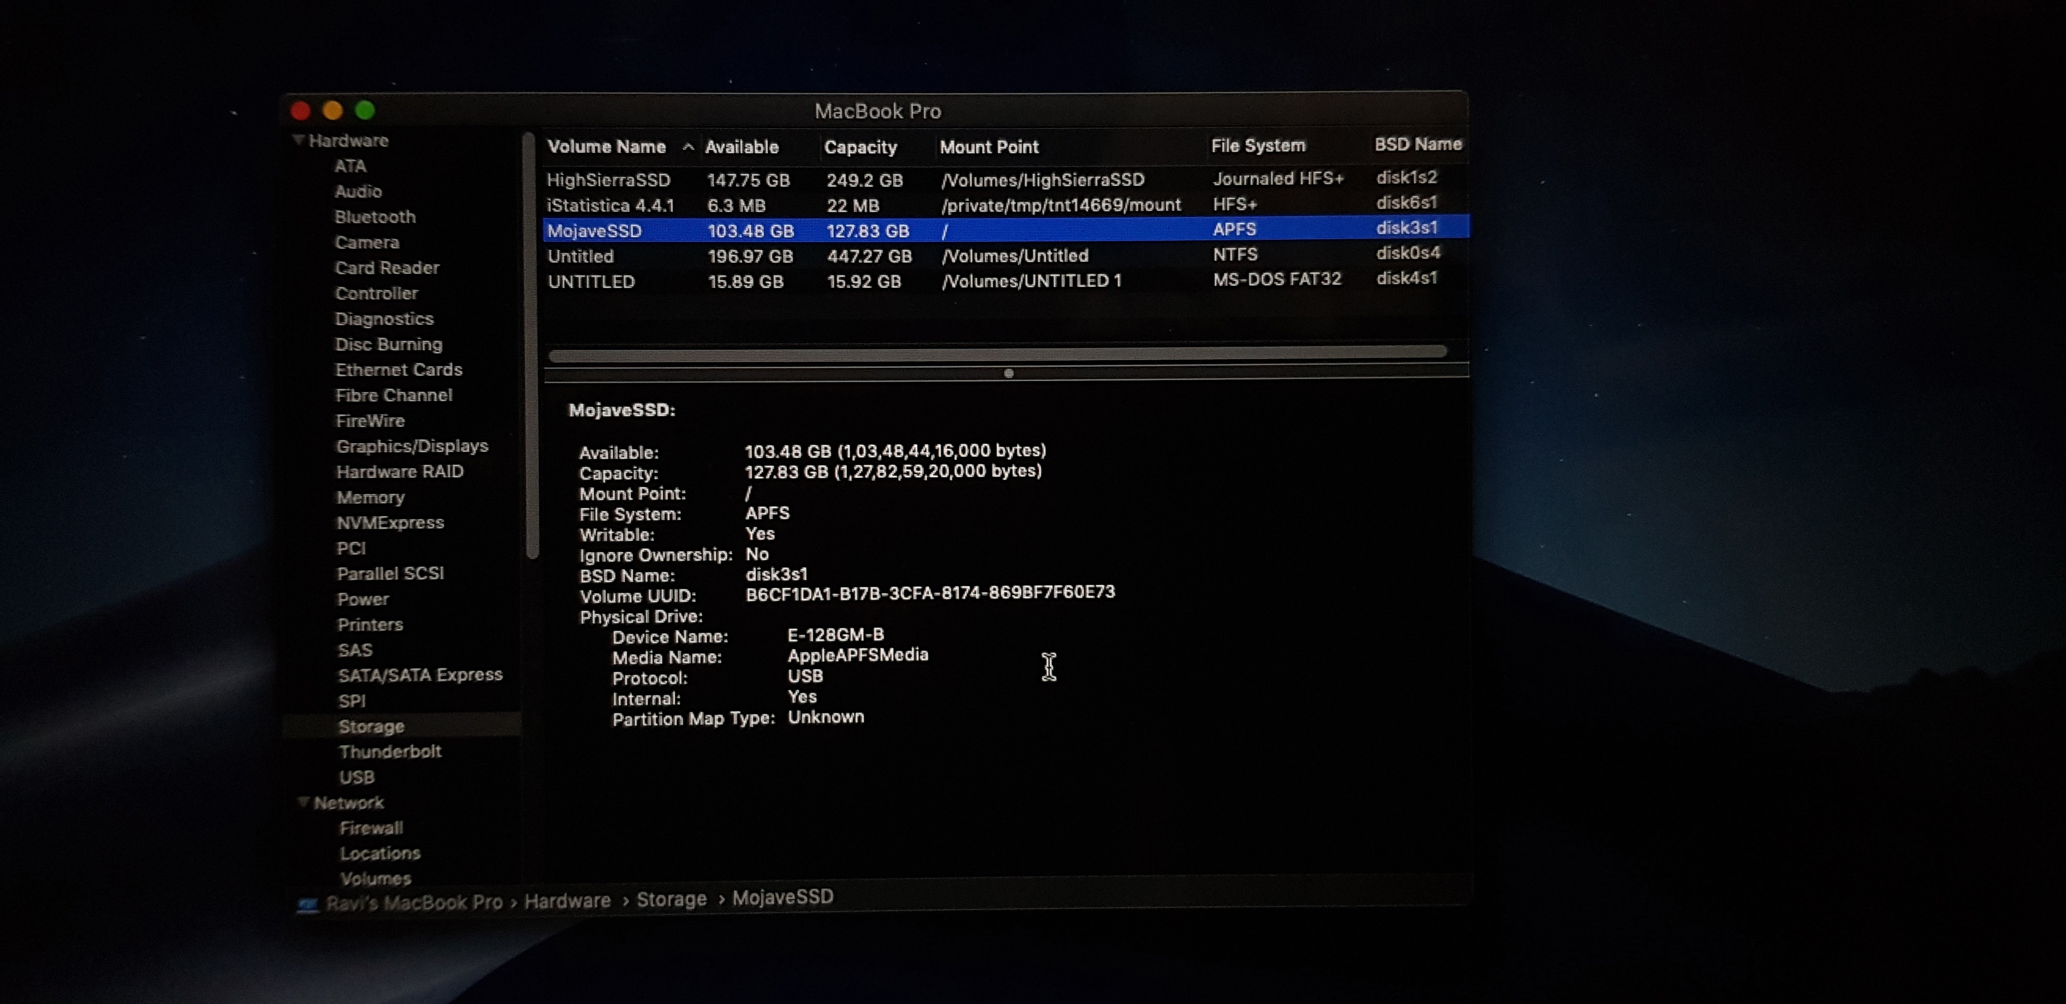Open Ethernet Cards info
Image resolution: width=2066 pixels, height=1004 pixels.
point(399,370)
